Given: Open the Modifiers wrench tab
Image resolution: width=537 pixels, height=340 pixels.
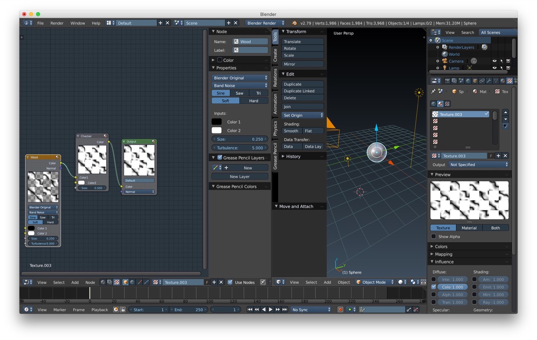Looking at the screenshot, I should (x=489, y=81).
